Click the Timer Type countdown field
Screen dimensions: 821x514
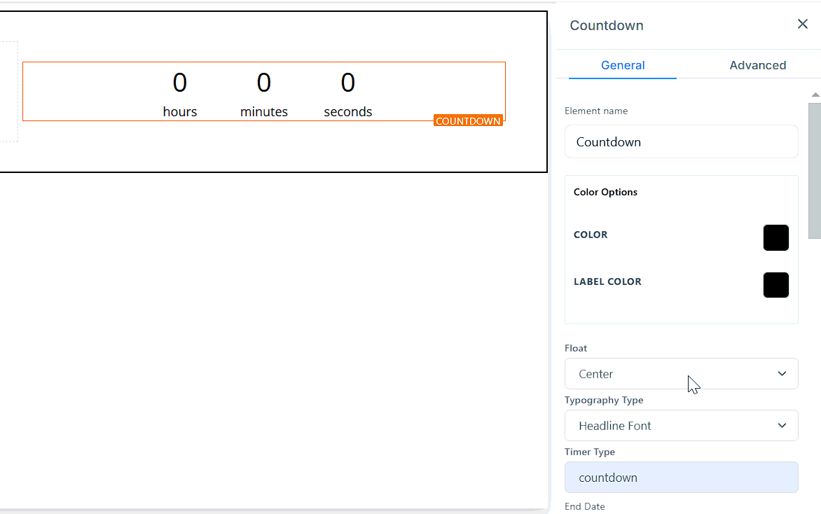(x=681, y=478)
